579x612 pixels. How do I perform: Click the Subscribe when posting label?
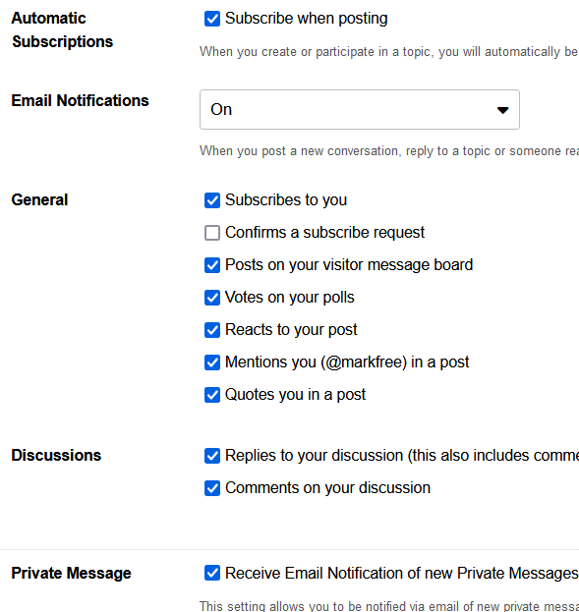307,19
